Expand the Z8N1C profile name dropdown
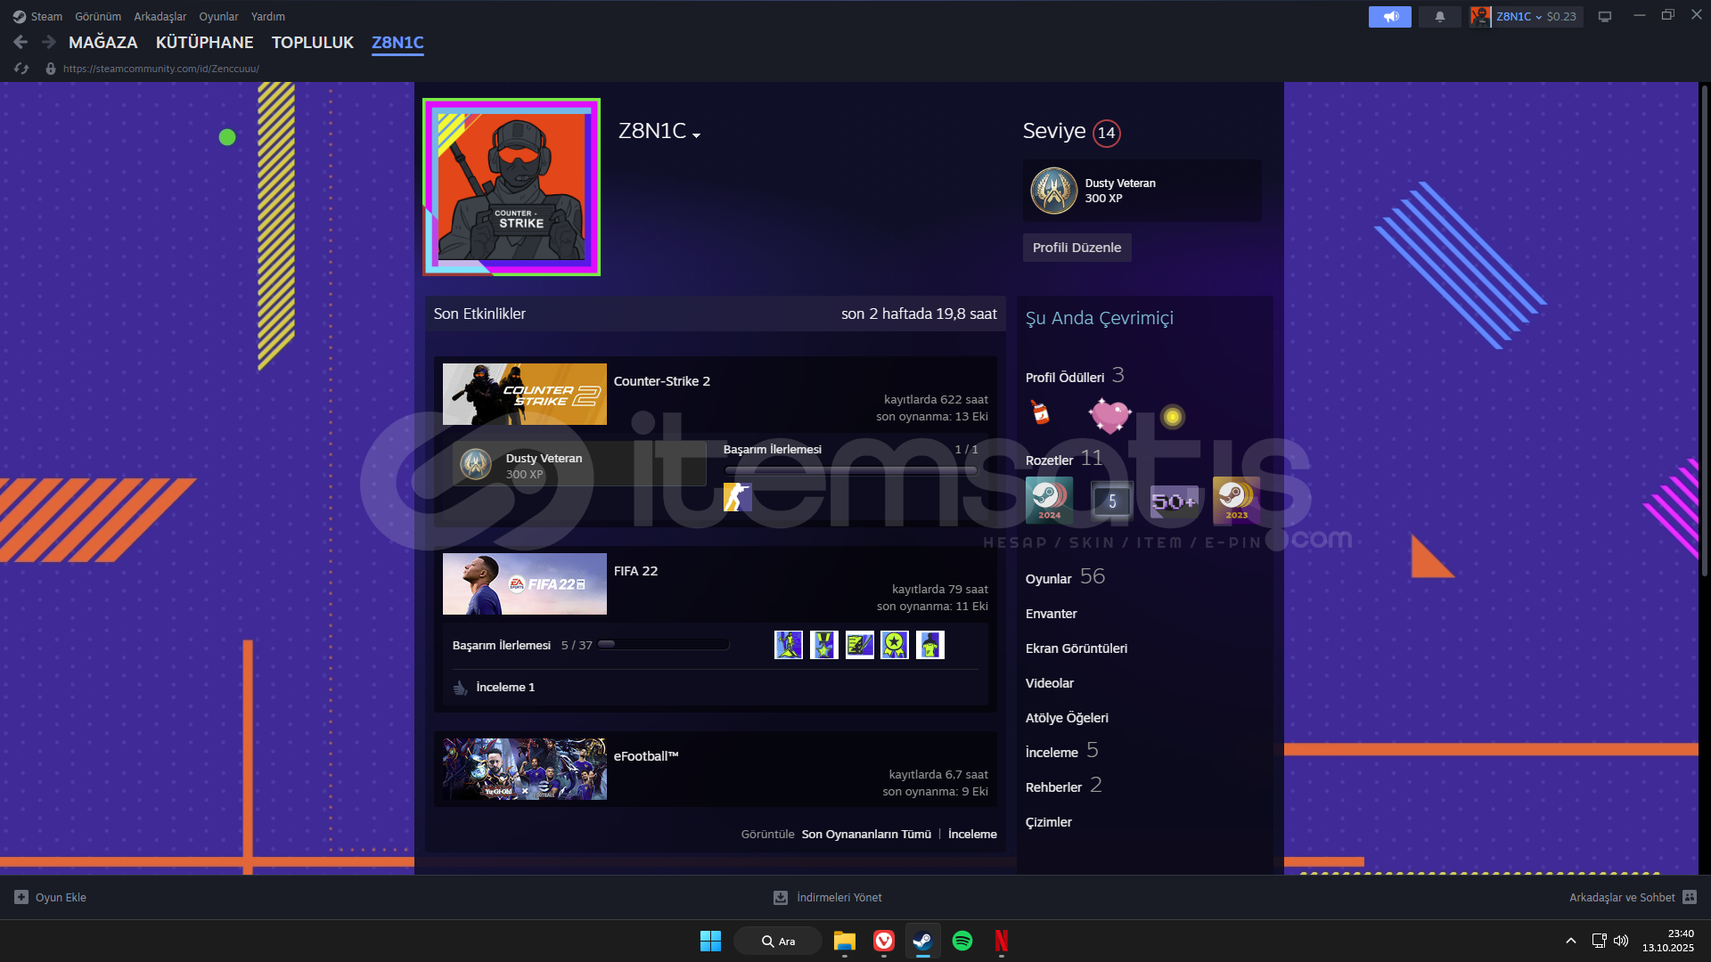 coord(696,135)
